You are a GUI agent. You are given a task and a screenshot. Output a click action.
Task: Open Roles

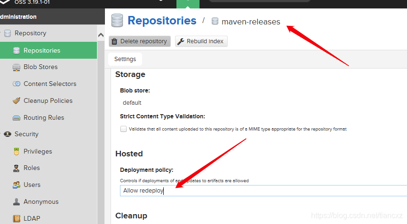click(x=32, y=168)
